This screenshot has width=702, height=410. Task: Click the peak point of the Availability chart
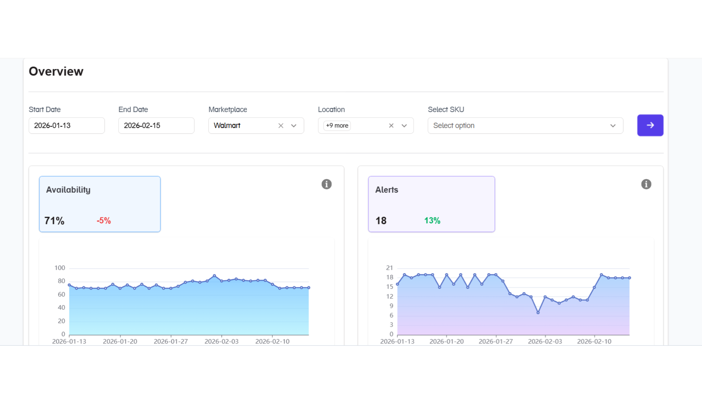point(214,276)
